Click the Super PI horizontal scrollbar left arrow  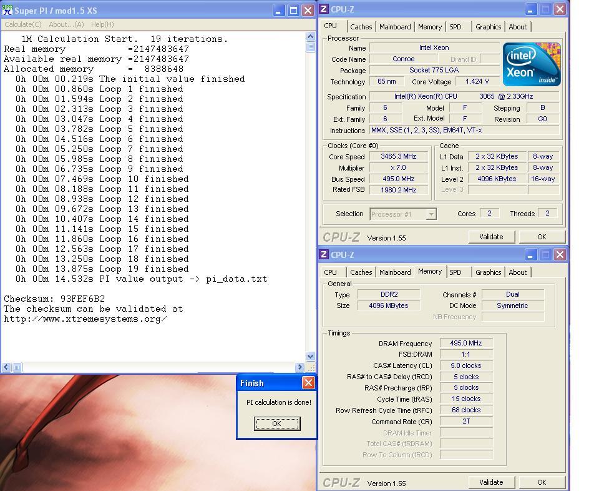[x=6, y=367]
